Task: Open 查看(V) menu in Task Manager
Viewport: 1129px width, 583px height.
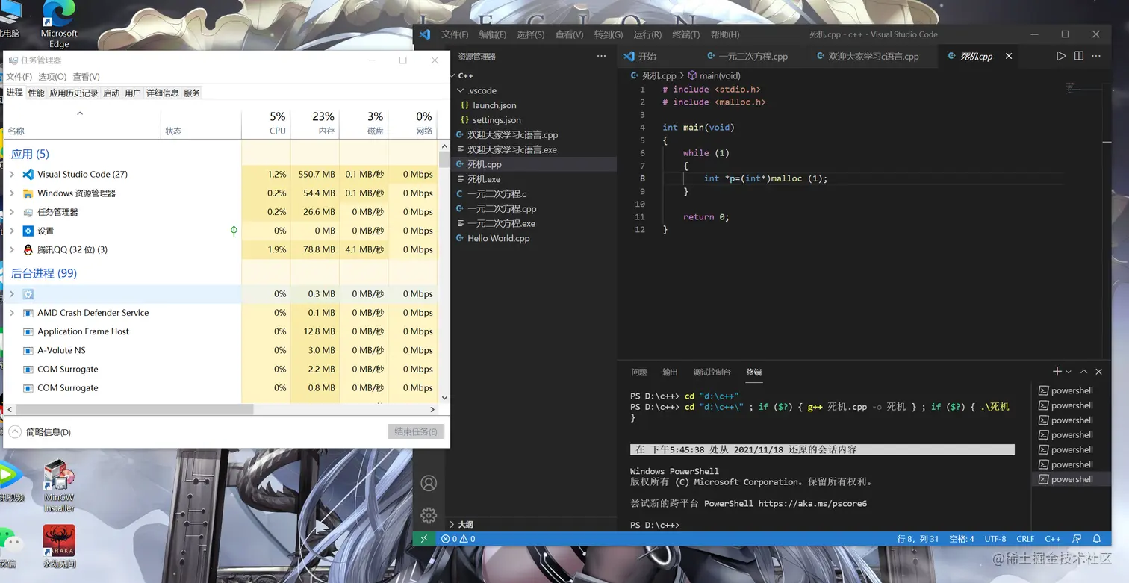Action: click(x=86, y=77)
